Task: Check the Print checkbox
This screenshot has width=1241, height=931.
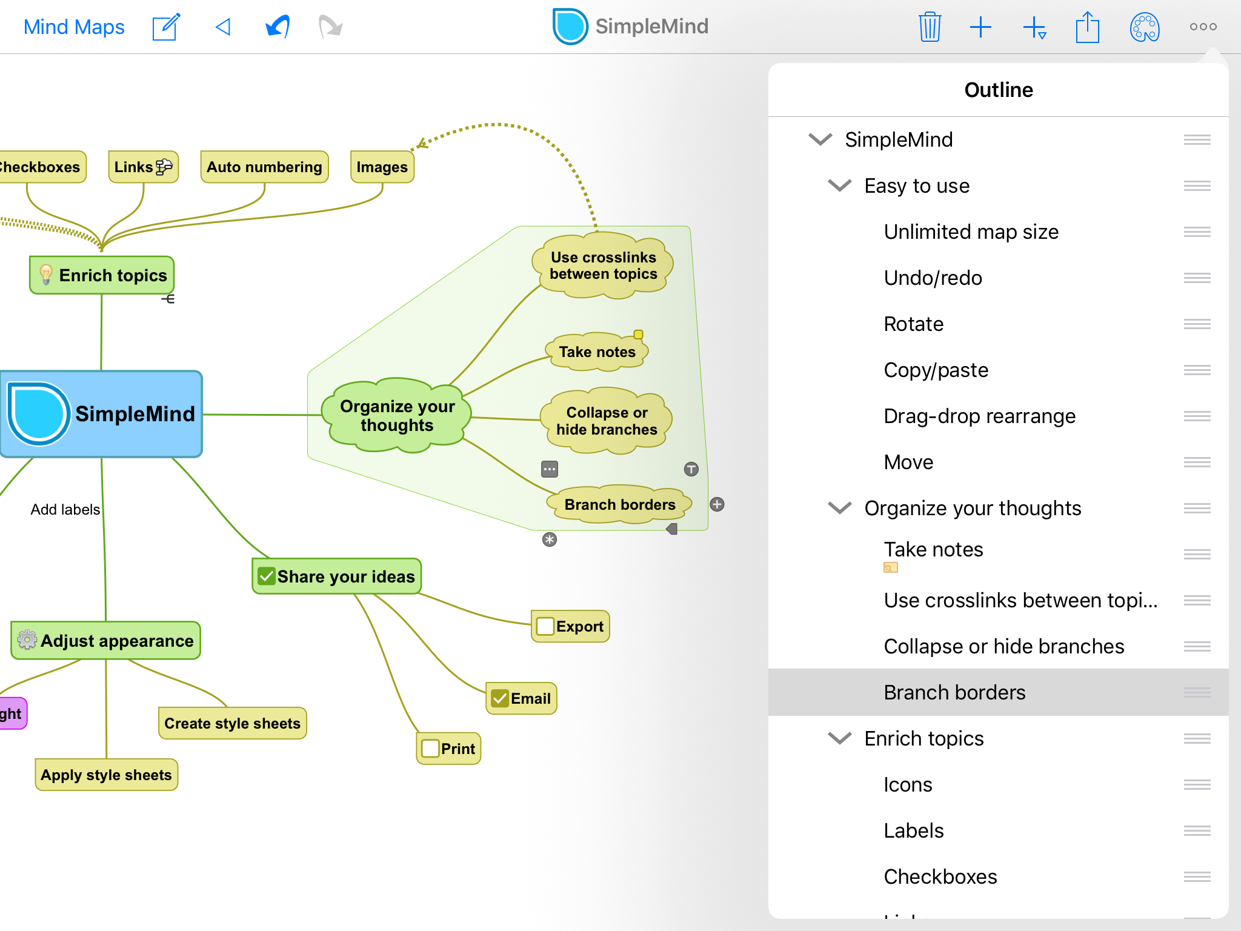Action: point(430,749)
